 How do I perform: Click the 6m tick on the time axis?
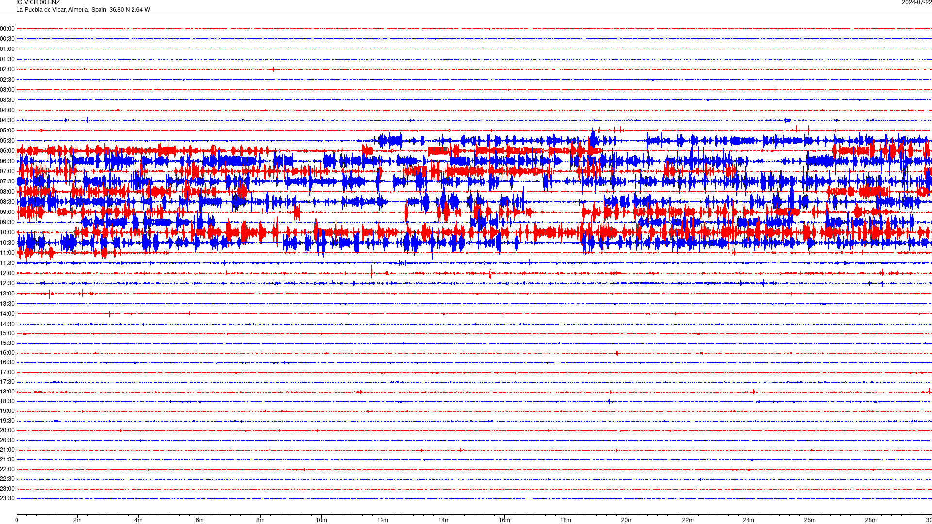(200, 520)
